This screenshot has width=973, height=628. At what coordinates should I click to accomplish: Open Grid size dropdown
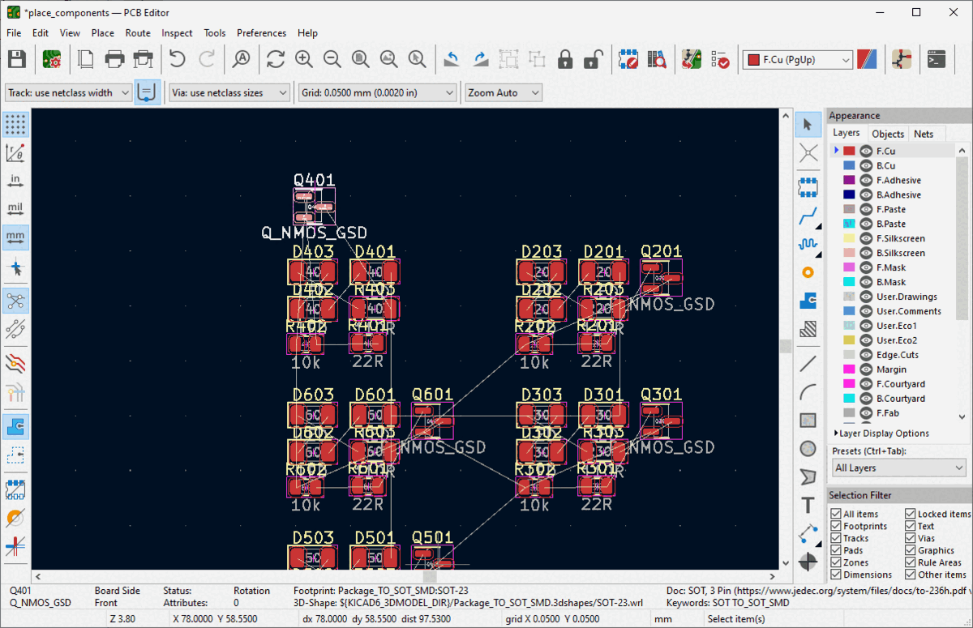(x=377, y=93)
